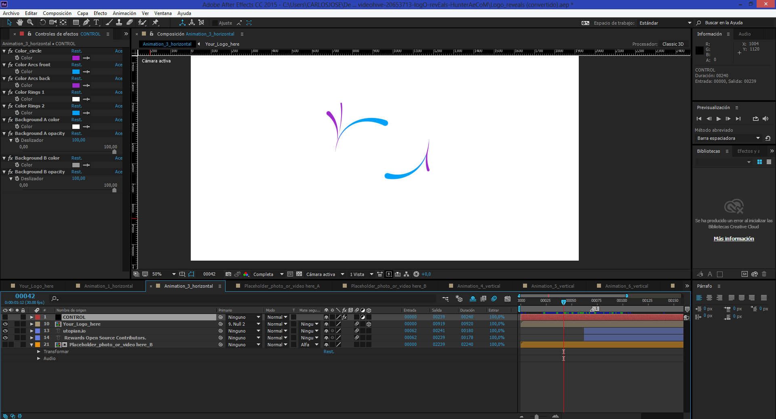The width and height of the screenshot is (776, 419).
Task: Collapse the Placeholder_photo_or_video here_B layer
Action: [32, 345]
